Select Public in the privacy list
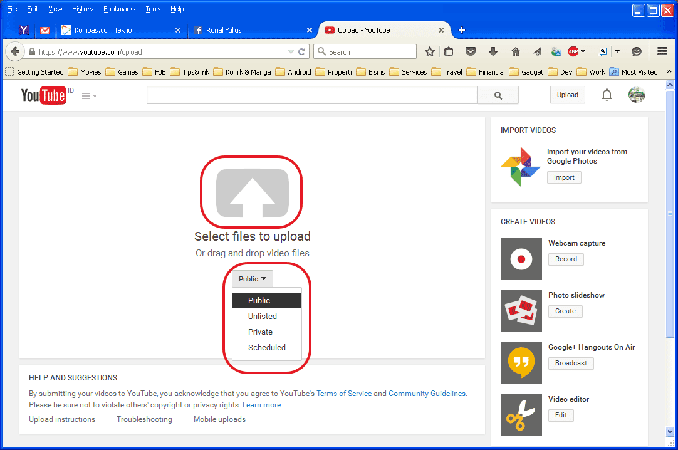Screen dimensions: 678x450 pos(267,300)
